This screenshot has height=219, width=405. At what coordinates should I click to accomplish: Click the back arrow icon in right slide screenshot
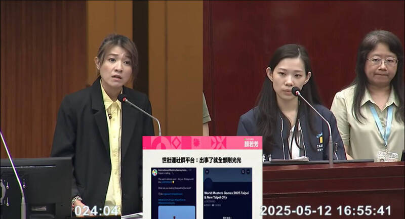point(207,172)
